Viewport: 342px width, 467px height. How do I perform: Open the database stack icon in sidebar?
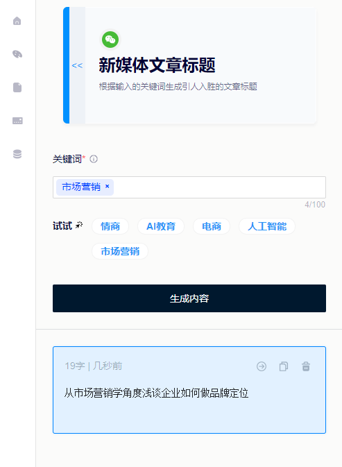click(x=17, y=154)
